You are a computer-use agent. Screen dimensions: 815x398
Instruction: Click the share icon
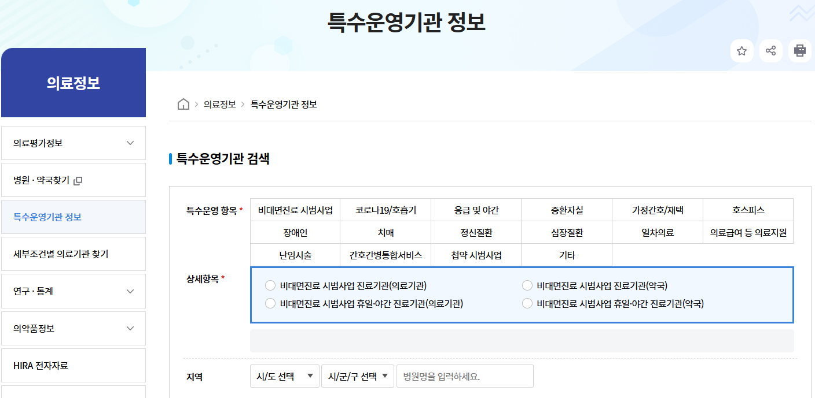(x=770, y=51)
